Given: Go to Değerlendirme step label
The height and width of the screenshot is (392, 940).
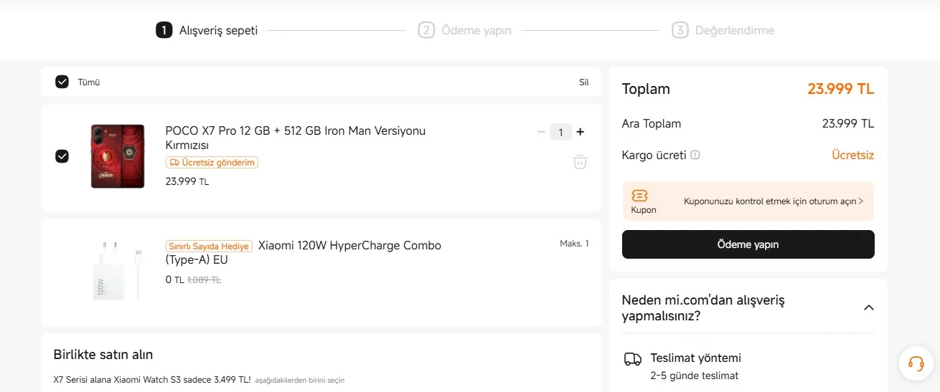Looking at the screenshot, I should pyautogui.click(x=735, y=31).
